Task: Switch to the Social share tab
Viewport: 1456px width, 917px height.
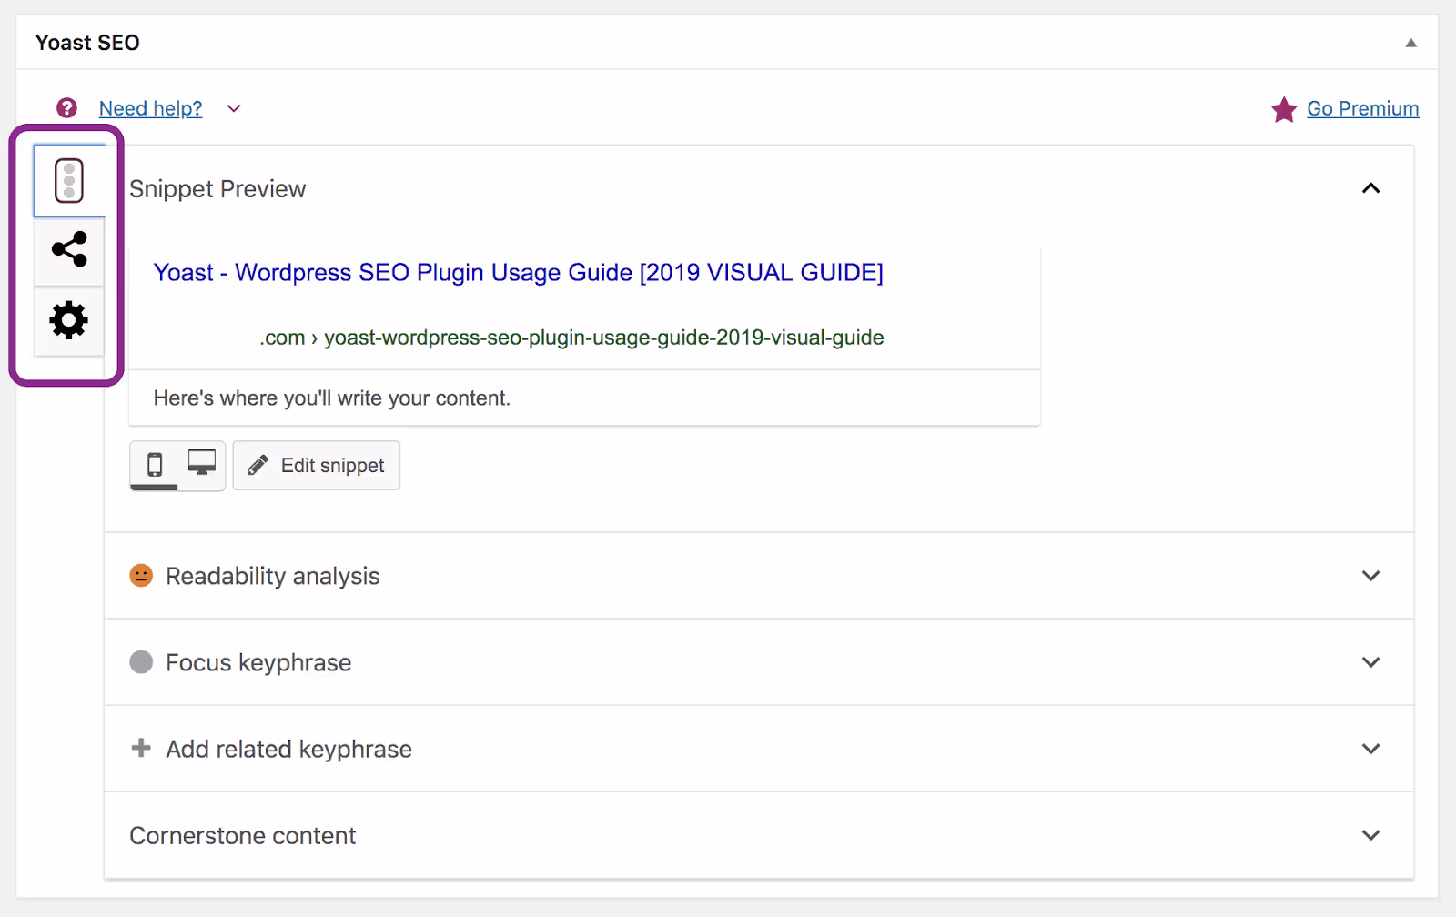Action: 69,249
